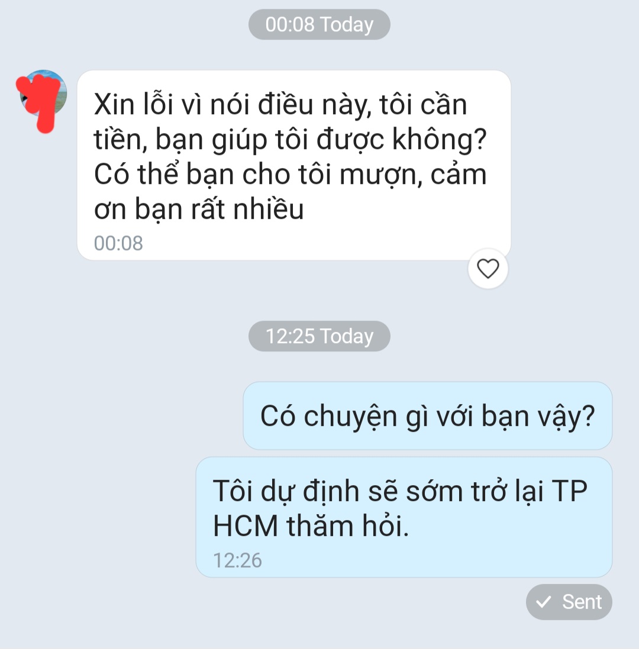Tap the "Có chuyện gì với bạn vậy?" message
The width and height of the screenshot is (639, 649).
pos(428,415)
